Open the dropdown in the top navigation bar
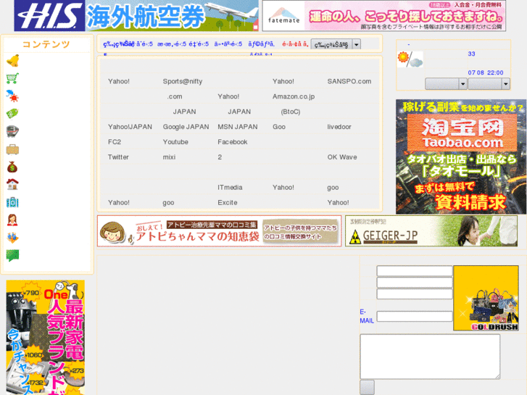The width and height of the screenshot is (527, 395). 336,44
